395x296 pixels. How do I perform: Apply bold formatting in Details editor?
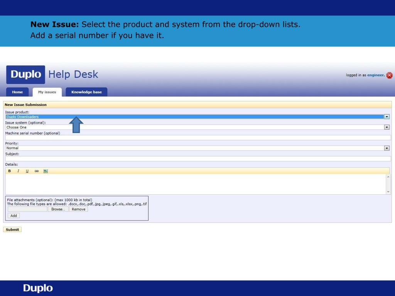(x=10, y=171)
